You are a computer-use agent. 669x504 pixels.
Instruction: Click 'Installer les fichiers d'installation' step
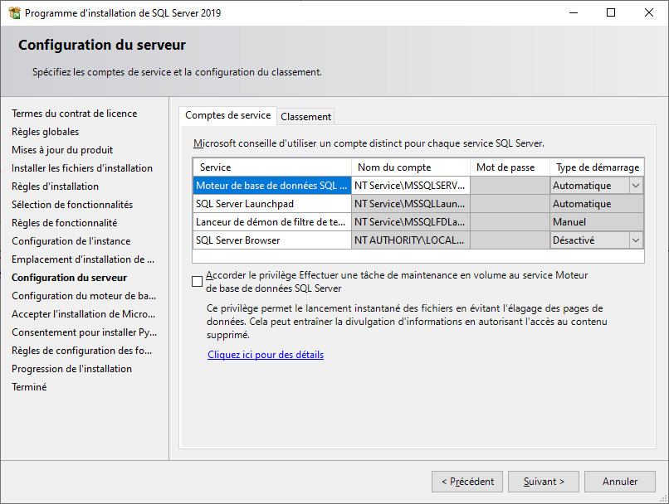82,168
